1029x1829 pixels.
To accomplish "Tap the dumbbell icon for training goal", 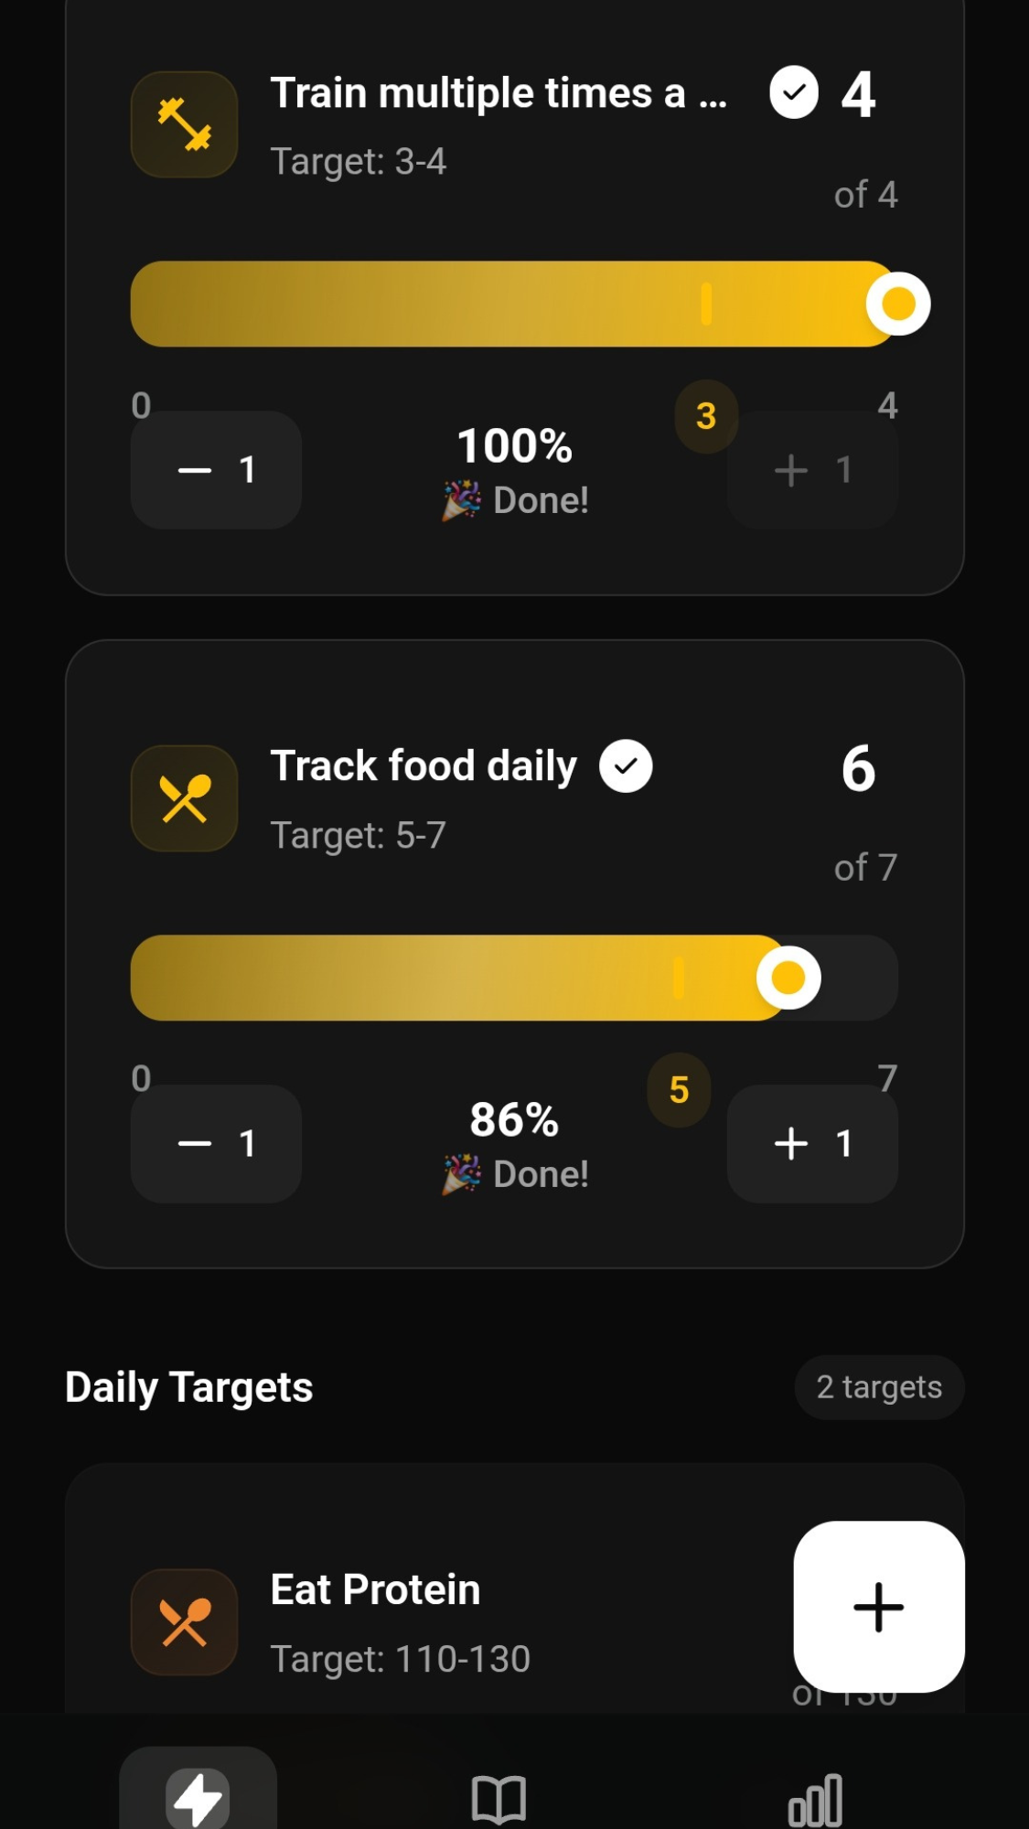I will point(184,124).
